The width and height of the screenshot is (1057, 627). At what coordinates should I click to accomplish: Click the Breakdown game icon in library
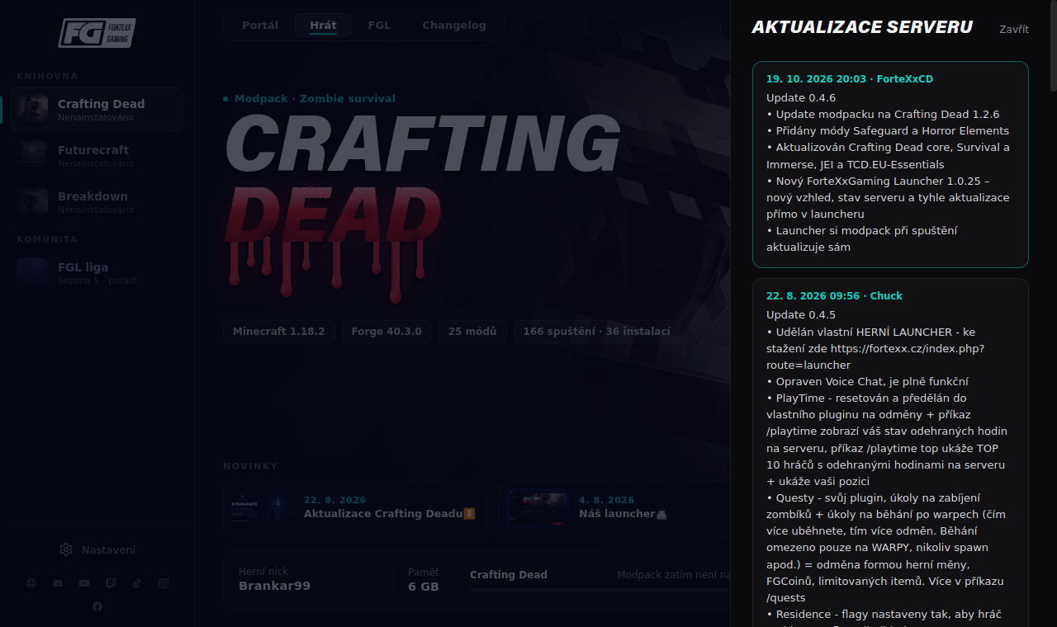point(32,202)
